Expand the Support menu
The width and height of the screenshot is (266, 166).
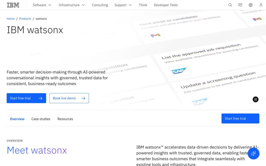pyautogui.click(x=123, y=5)
